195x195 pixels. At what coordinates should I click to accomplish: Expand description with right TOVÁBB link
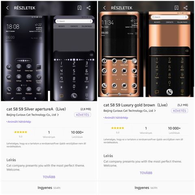[x=146, y=173]
